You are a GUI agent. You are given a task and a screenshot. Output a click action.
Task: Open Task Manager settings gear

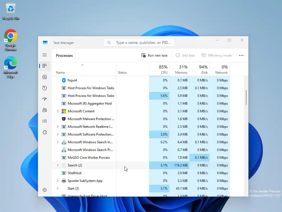pos(45,190)
